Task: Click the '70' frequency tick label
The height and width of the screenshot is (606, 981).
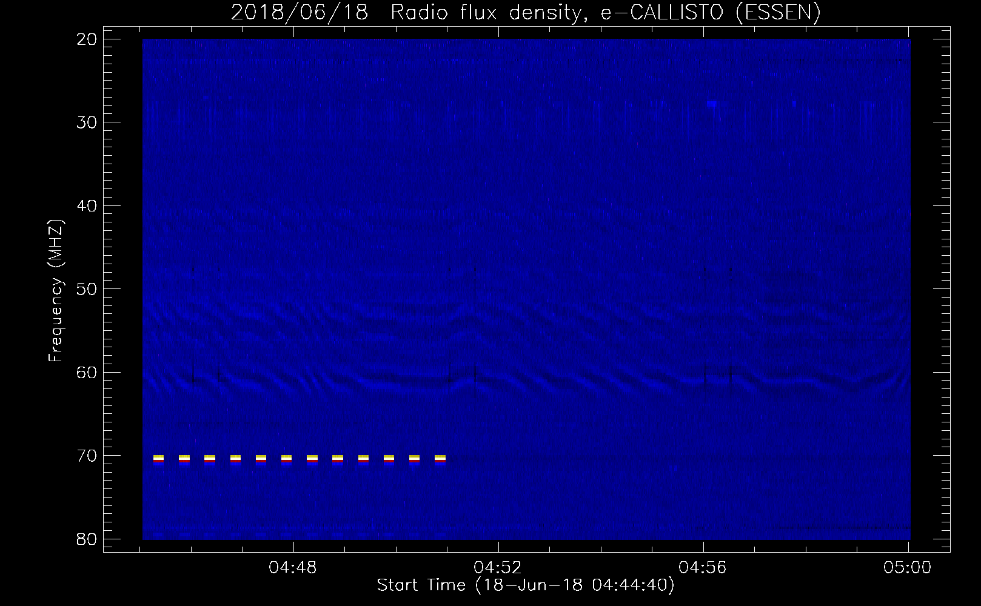Action: pos(87,456)
